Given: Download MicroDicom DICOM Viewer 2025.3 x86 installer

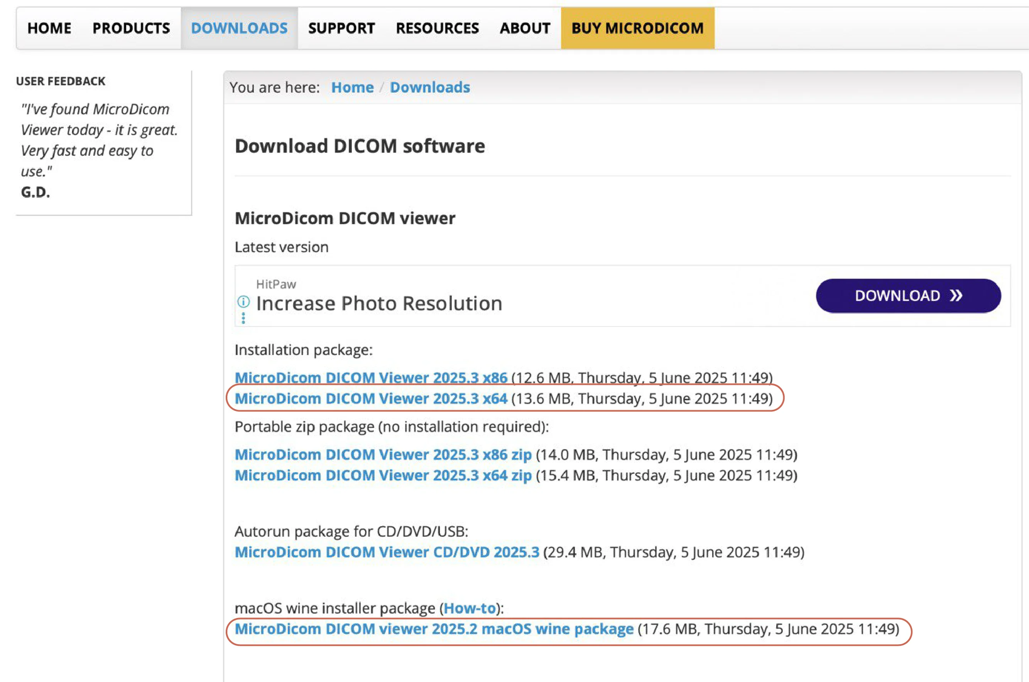Looking at the screenshot, I should click(x=371, y=377).
